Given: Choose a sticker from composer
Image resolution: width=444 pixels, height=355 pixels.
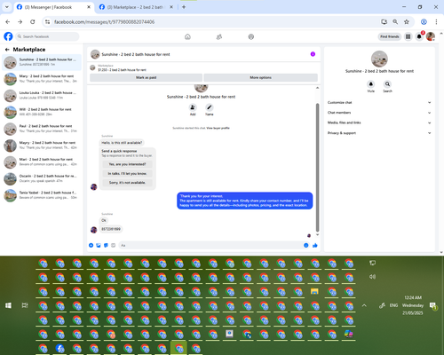Looking at the screenshot, I should 106,245.
